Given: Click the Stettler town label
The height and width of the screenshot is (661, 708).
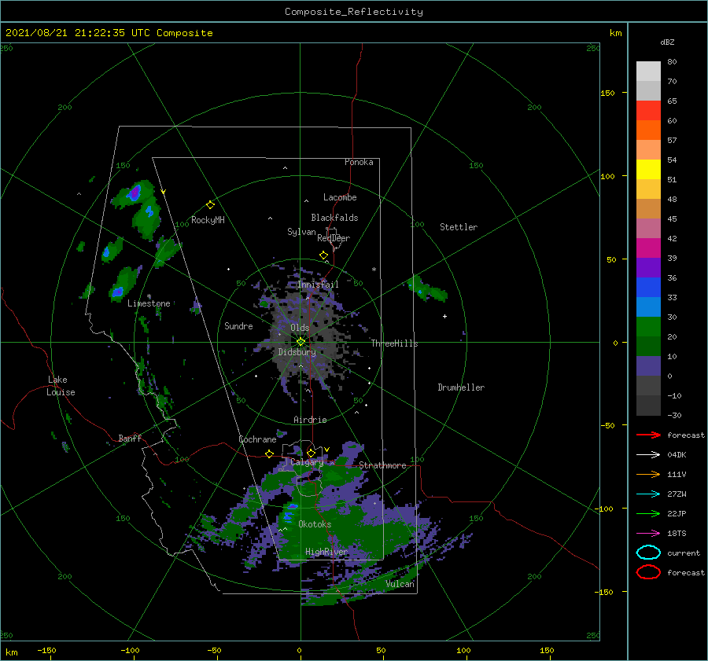Looking at the screenshot, I should coord(459,227).
